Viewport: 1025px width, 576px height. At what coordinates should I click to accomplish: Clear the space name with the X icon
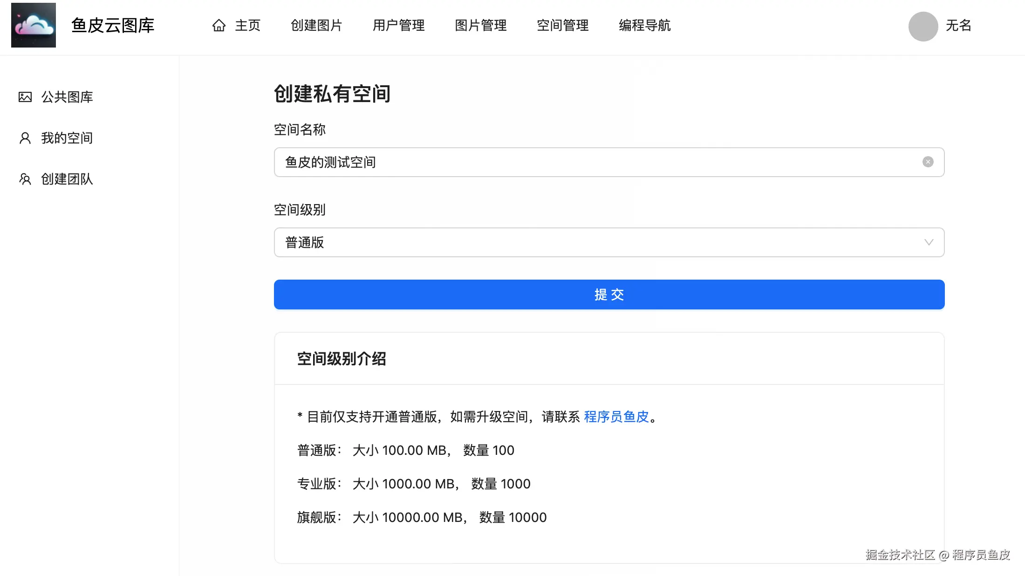(928, 162)
